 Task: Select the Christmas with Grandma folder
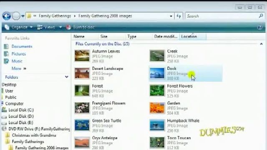pyautogui.click(x=34, y=135)
